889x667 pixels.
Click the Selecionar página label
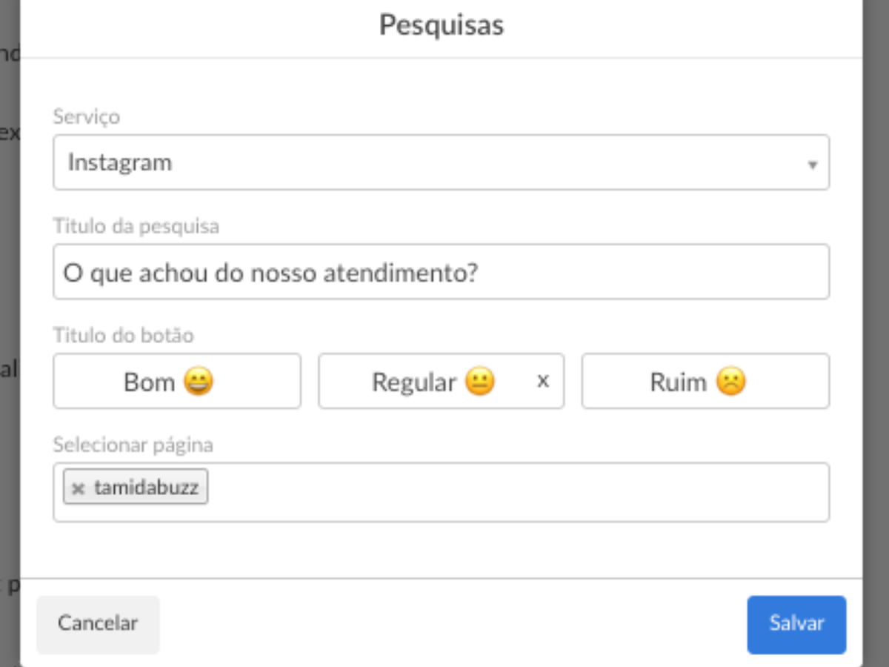(x=133, y=445)
